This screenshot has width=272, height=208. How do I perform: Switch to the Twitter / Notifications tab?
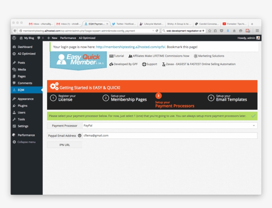[x=124, y=24]
